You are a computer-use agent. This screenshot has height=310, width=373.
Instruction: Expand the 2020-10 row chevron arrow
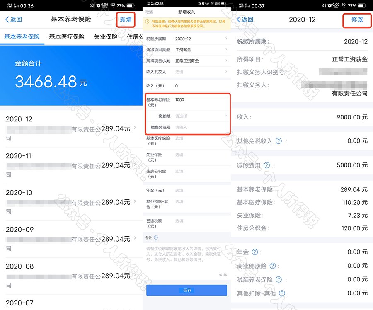[x=135, y=201]
